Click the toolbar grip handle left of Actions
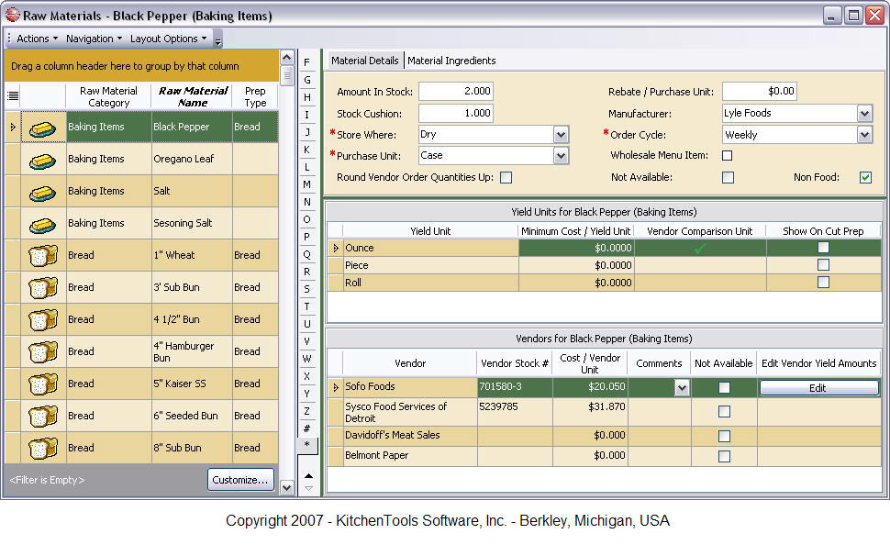The height and width of the screenshot is (545, 890). click(9, 39)
